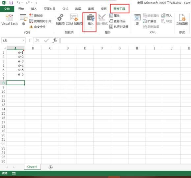Screen dimensions: 191x178
Task: Click the Undo arrow icon
Action: click(18, 3)
